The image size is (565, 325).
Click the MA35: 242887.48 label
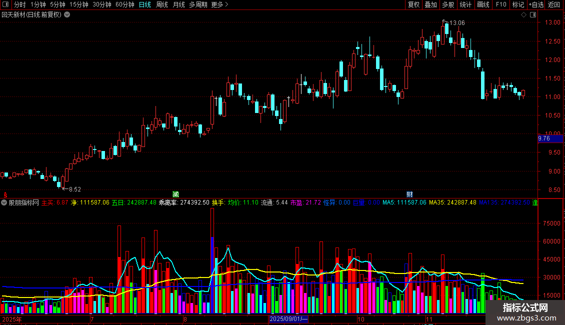pyautogui.click(x=452, y=202)
